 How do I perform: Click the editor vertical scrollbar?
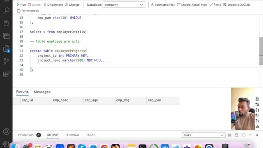click(261, 51)
